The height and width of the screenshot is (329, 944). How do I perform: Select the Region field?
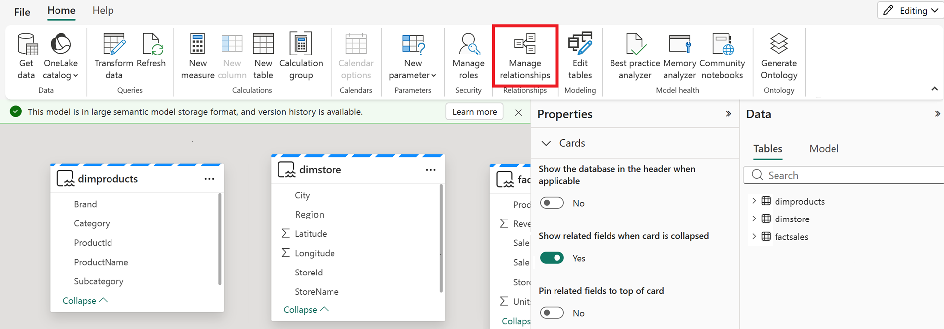(309, 215)
